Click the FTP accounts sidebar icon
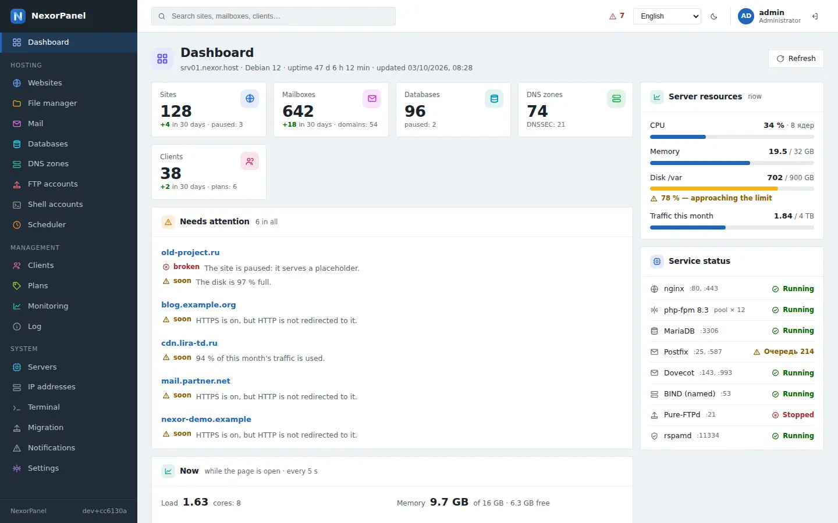 [17, 184]
